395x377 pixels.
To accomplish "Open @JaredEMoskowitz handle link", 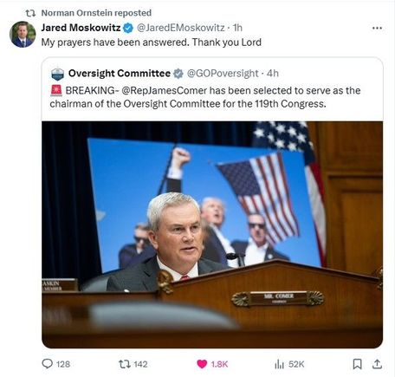I will [x=180, y=28].
